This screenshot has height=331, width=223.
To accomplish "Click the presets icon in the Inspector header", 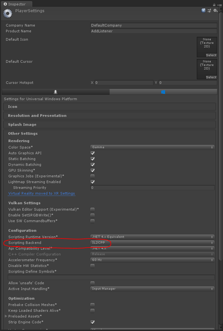I will pyautogui.click(x=209, y=11).
